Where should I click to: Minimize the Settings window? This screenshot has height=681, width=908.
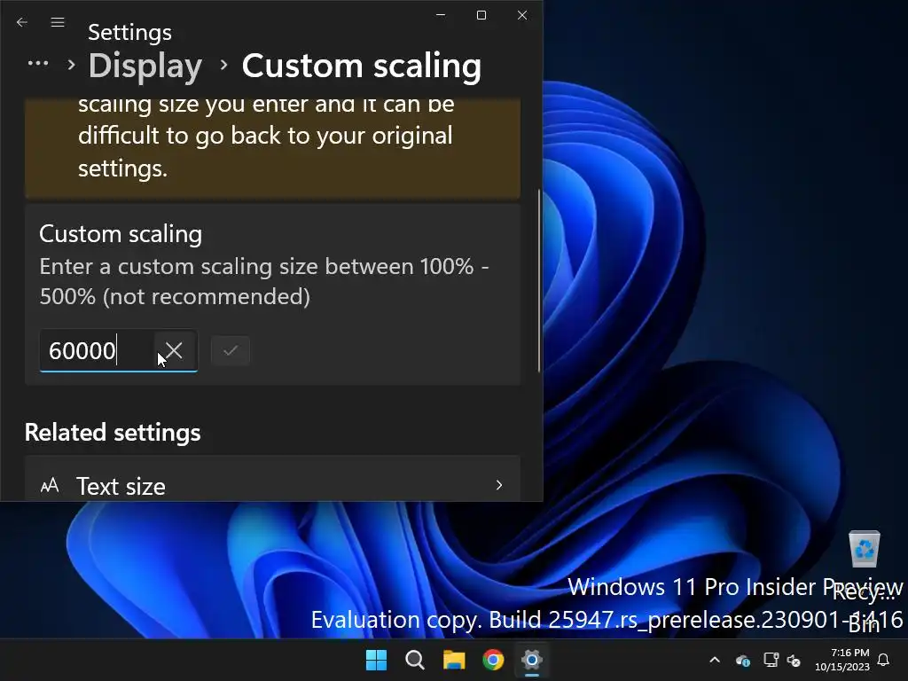(x=441, y=15)
